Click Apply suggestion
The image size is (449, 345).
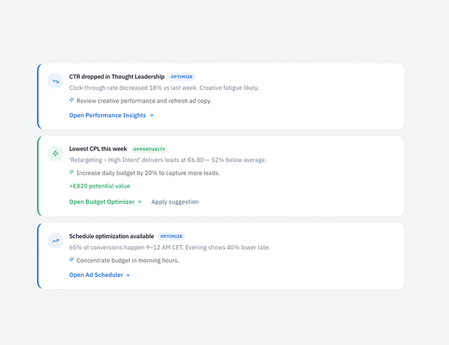point(175,201)
